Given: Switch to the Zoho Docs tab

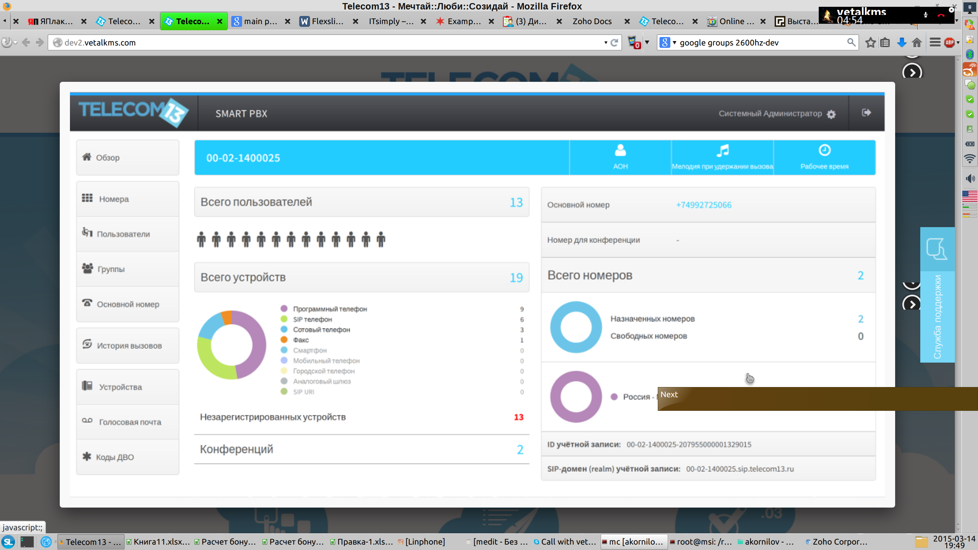Looking at the screenshot, I should click(592, 21).
